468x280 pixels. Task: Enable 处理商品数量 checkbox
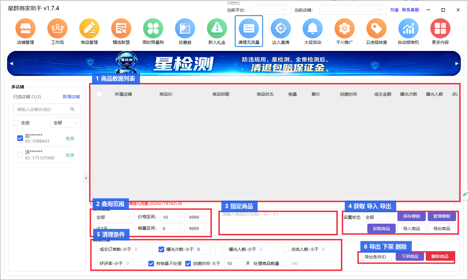tap(283, 264)
